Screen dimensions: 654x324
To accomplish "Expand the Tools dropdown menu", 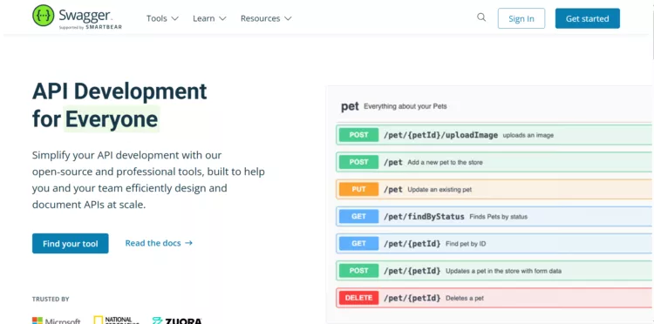I will tap(162, 18).
